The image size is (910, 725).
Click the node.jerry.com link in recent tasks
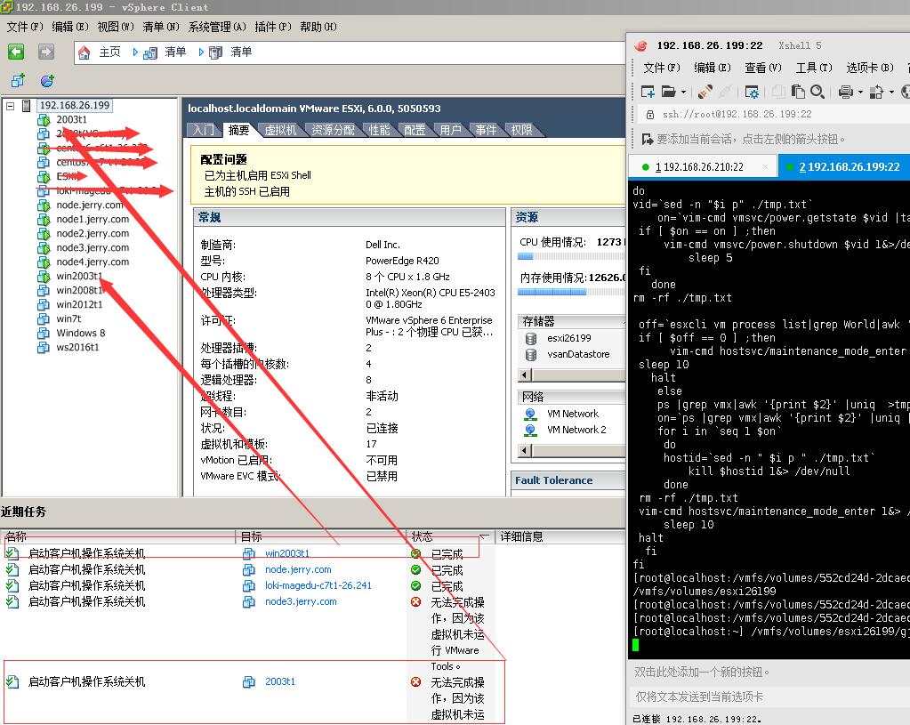pyautogui.click(x=298, y=570)
